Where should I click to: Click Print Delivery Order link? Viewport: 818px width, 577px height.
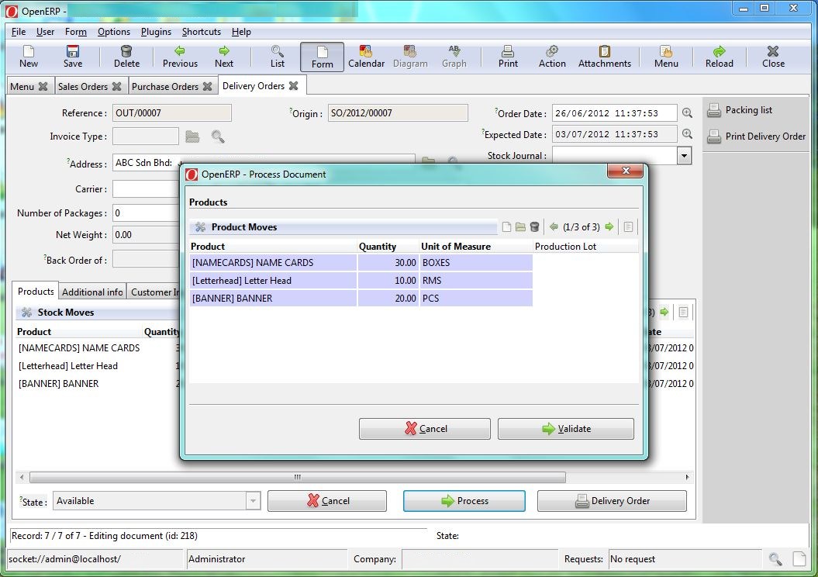point(765,136)
